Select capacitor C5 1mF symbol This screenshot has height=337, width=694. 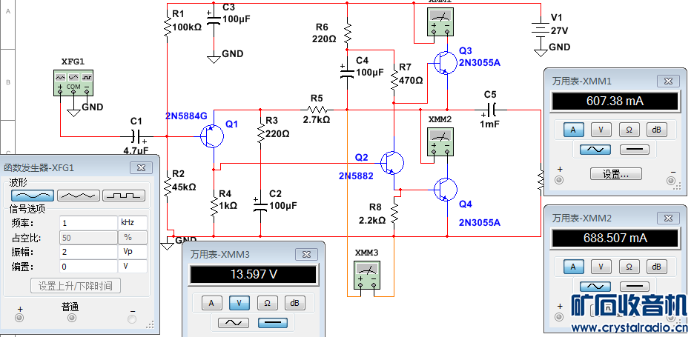click(491, 109)
